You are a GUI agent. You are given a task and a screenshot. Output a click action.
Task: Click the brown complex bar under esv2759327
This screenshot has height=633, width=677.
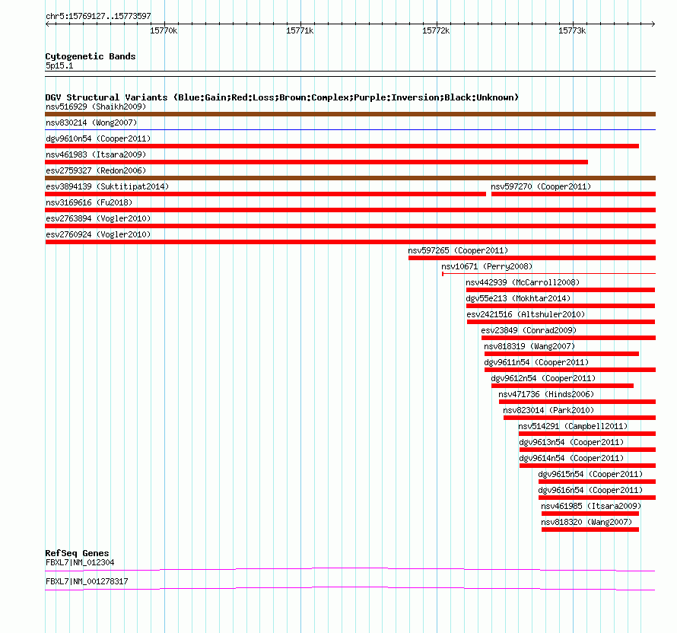[x=350, y=178]
